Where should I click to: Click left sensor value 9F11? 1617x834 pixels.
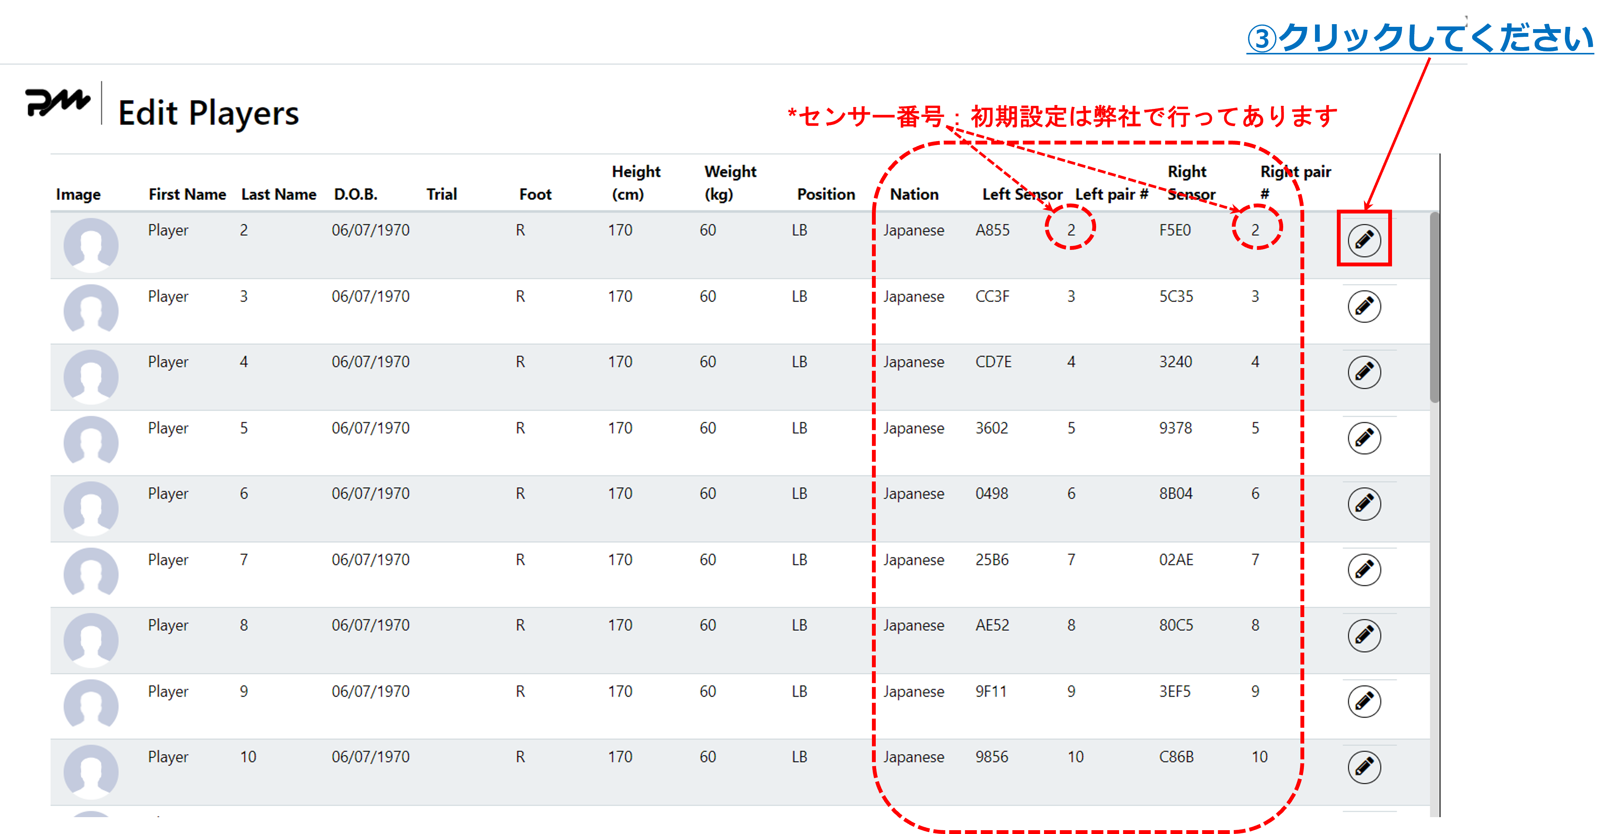point(990,691)
